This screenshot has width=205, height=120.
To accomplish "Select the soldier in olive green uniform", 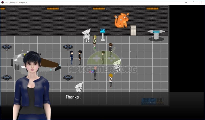I will pos(103,57).
